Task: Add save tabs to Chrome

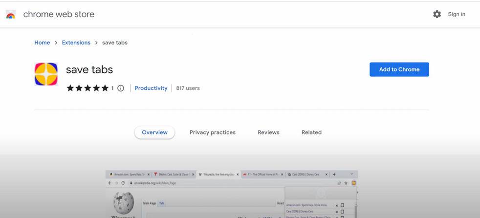Action: [399, 69]
